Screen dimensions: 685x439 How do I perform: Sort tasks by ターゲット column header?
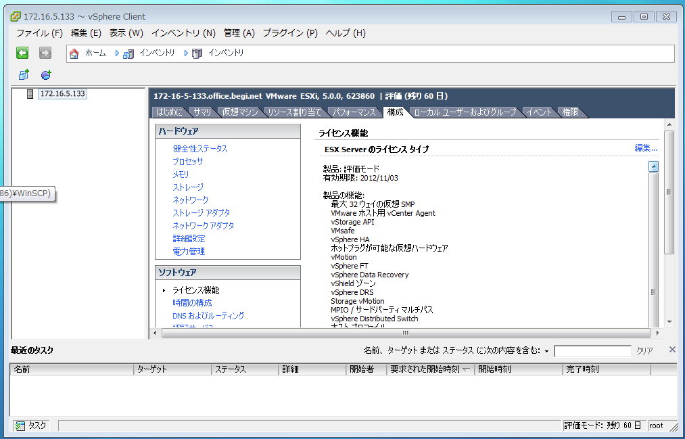(172, 369)
